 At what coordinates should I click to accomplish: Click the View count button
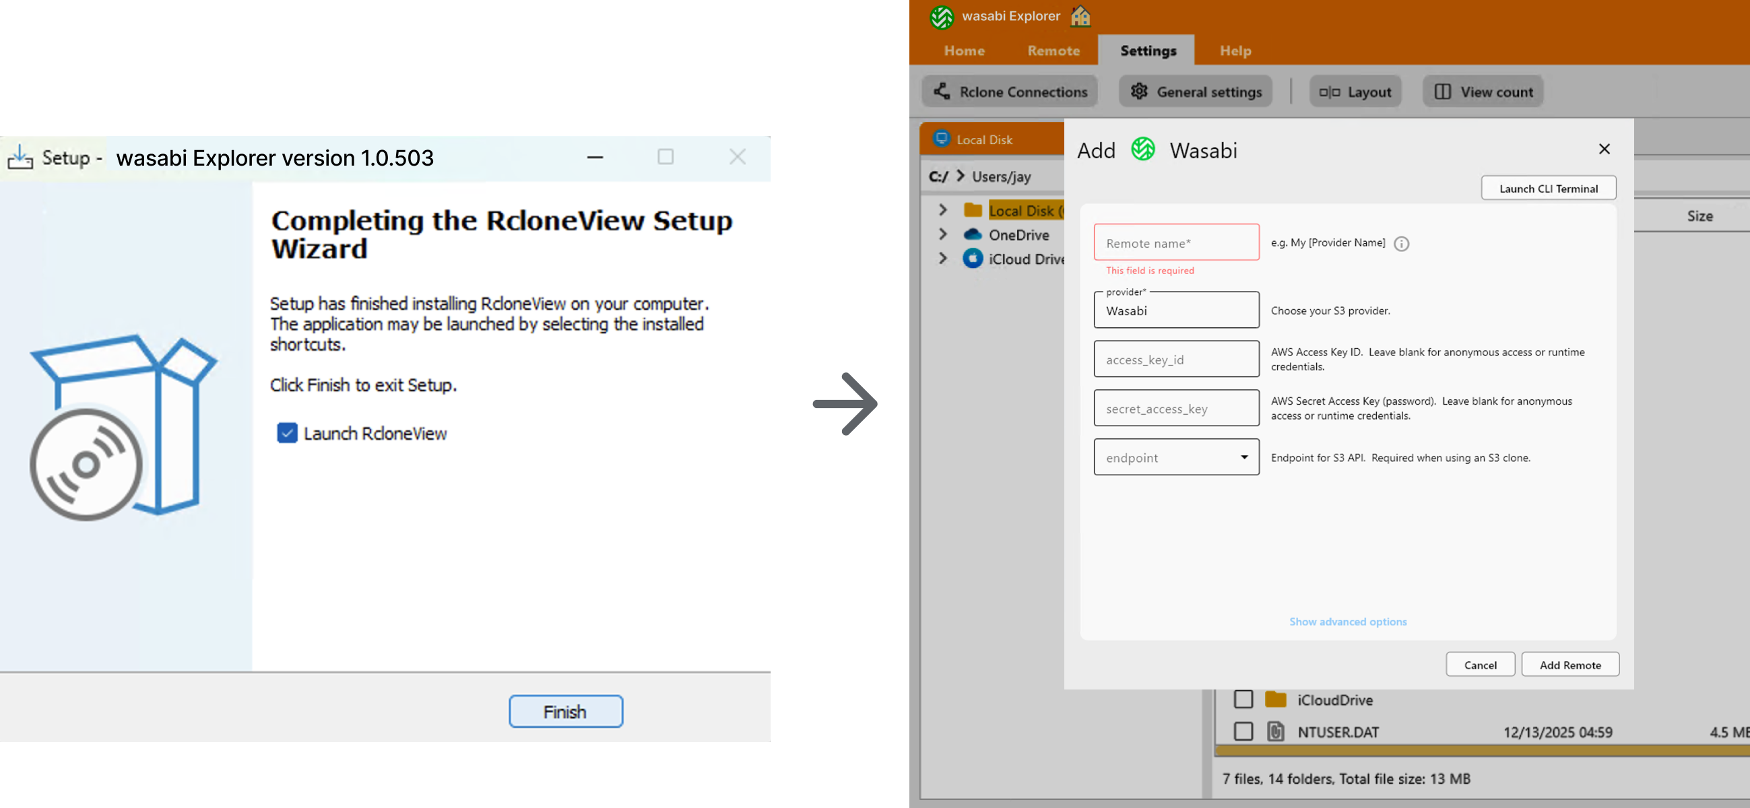pos(1483,92)
